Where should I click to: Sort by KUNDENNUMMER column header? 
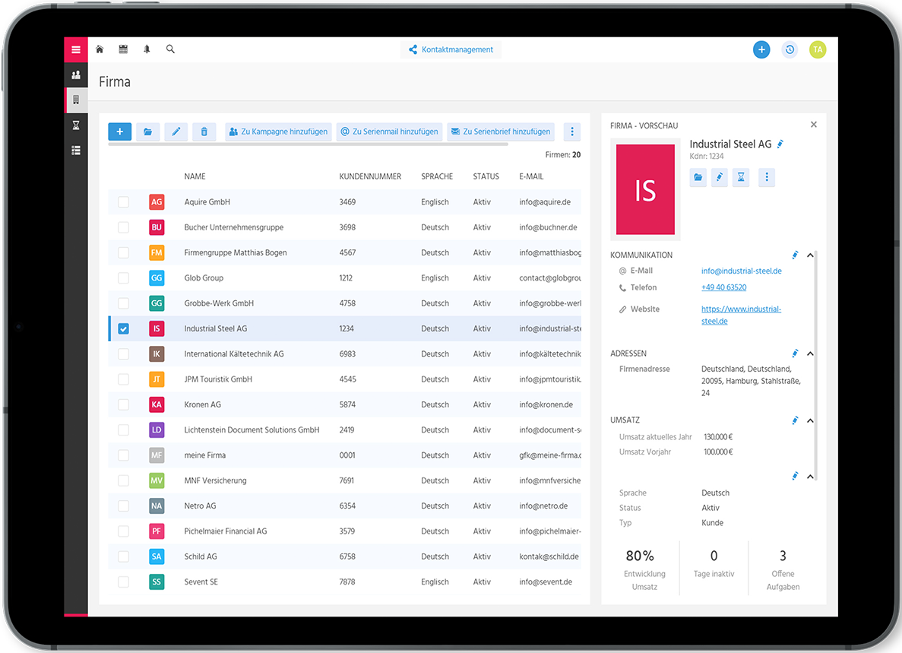370,176
